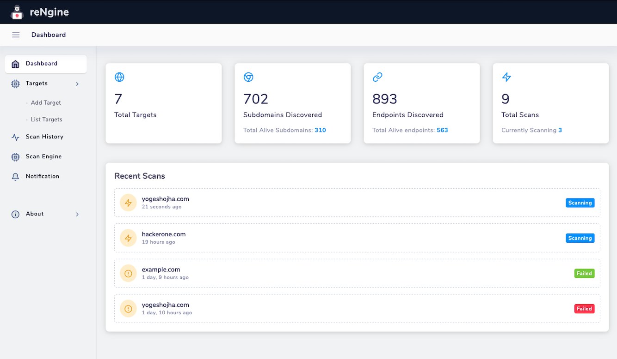Click the lightning icon on Total Scans card
Screen dimensions: 617x359
[506, 77]
